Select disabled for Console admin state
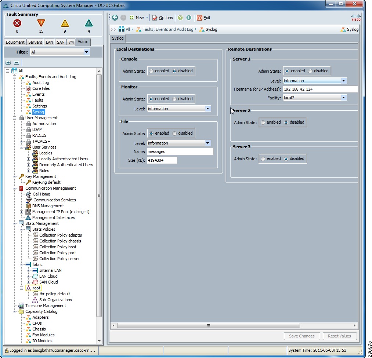This screenshot has height=358, width=372. tap(174, 71)
